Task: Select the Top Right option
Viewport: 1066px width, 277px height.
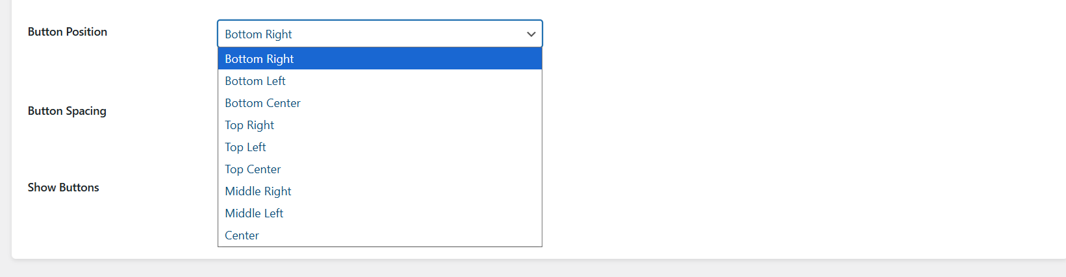Action: 249,125
